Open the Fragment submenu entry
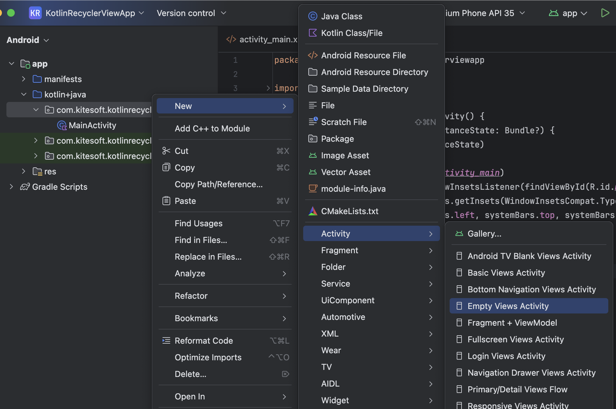The image size is (616, 409). [371, 250]
